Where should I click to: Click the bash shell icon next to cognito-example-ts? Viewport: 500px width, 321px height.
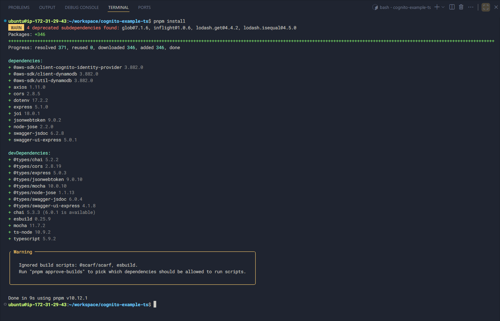pos(375,7)
